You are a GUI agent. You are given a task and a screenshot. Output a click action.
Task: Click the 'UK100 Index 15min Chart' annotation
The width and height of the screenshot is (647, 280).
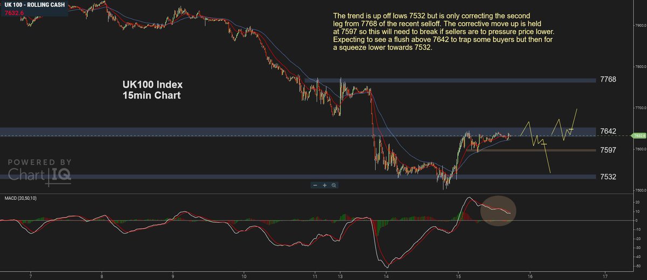tap(152, 90)
